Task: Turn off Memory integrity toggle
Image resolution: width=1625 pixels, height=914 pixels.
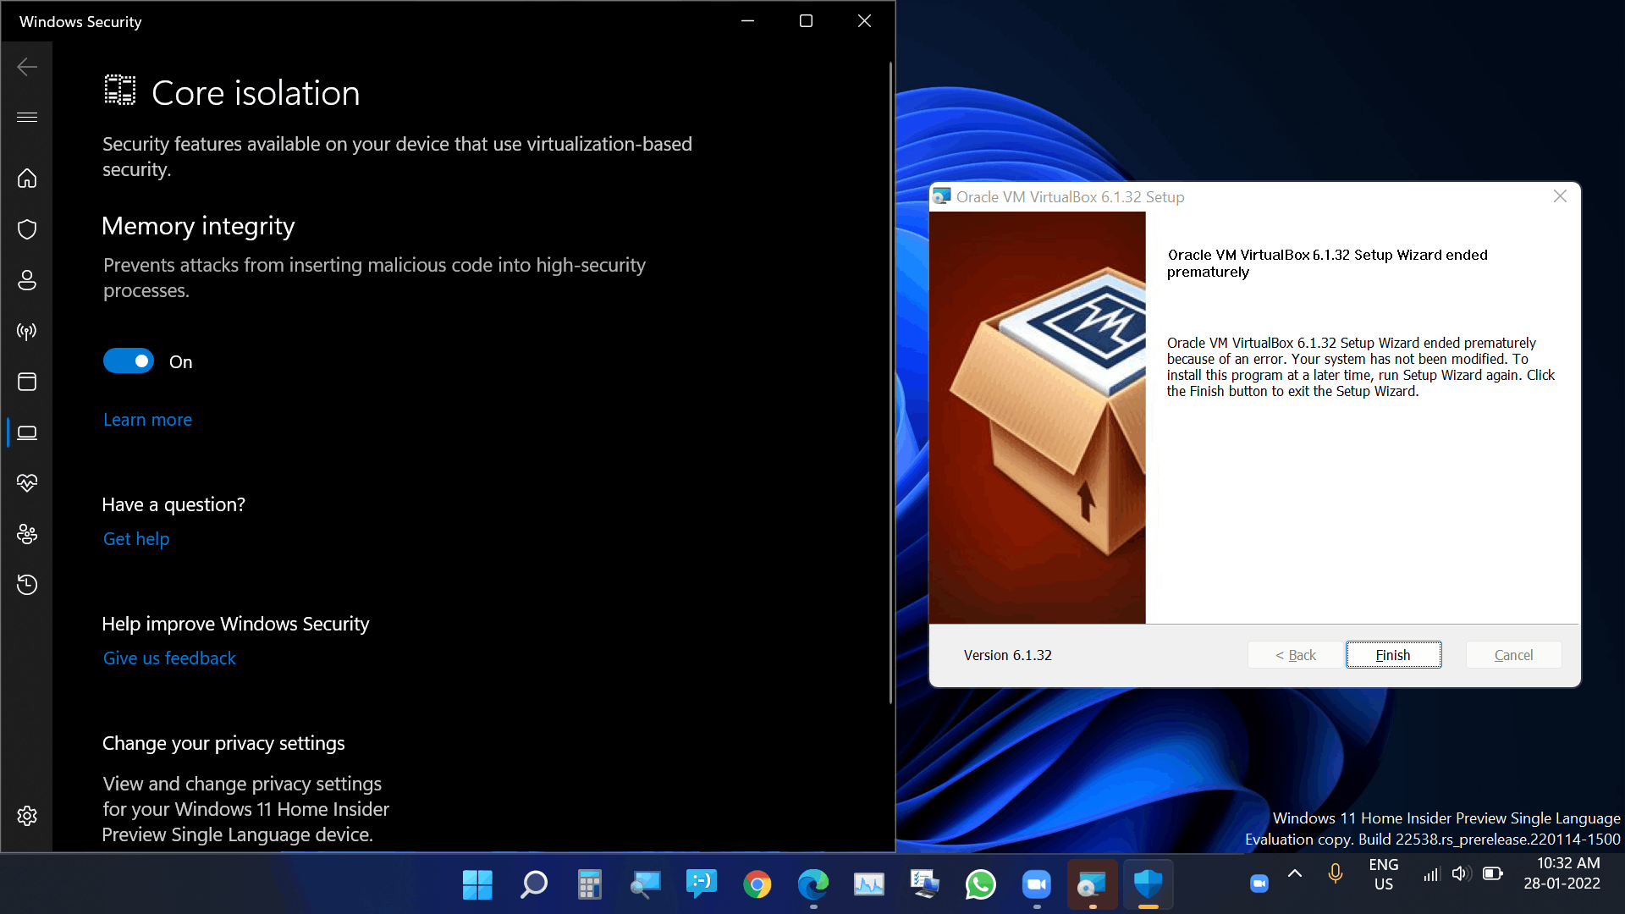Action: click(129, 361)
